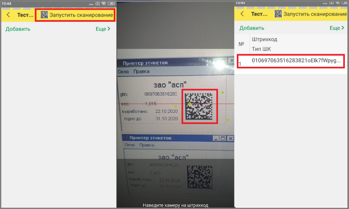Tap the Тест... title on the empty list screen
The image size is (349, 209).
25,15
